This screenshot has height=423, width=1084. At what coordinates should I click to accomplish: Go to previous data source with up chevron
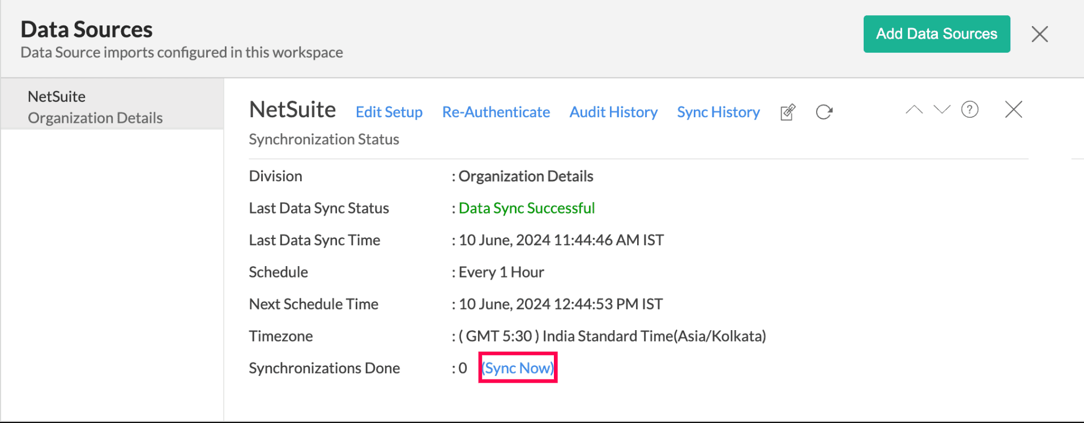914,110
